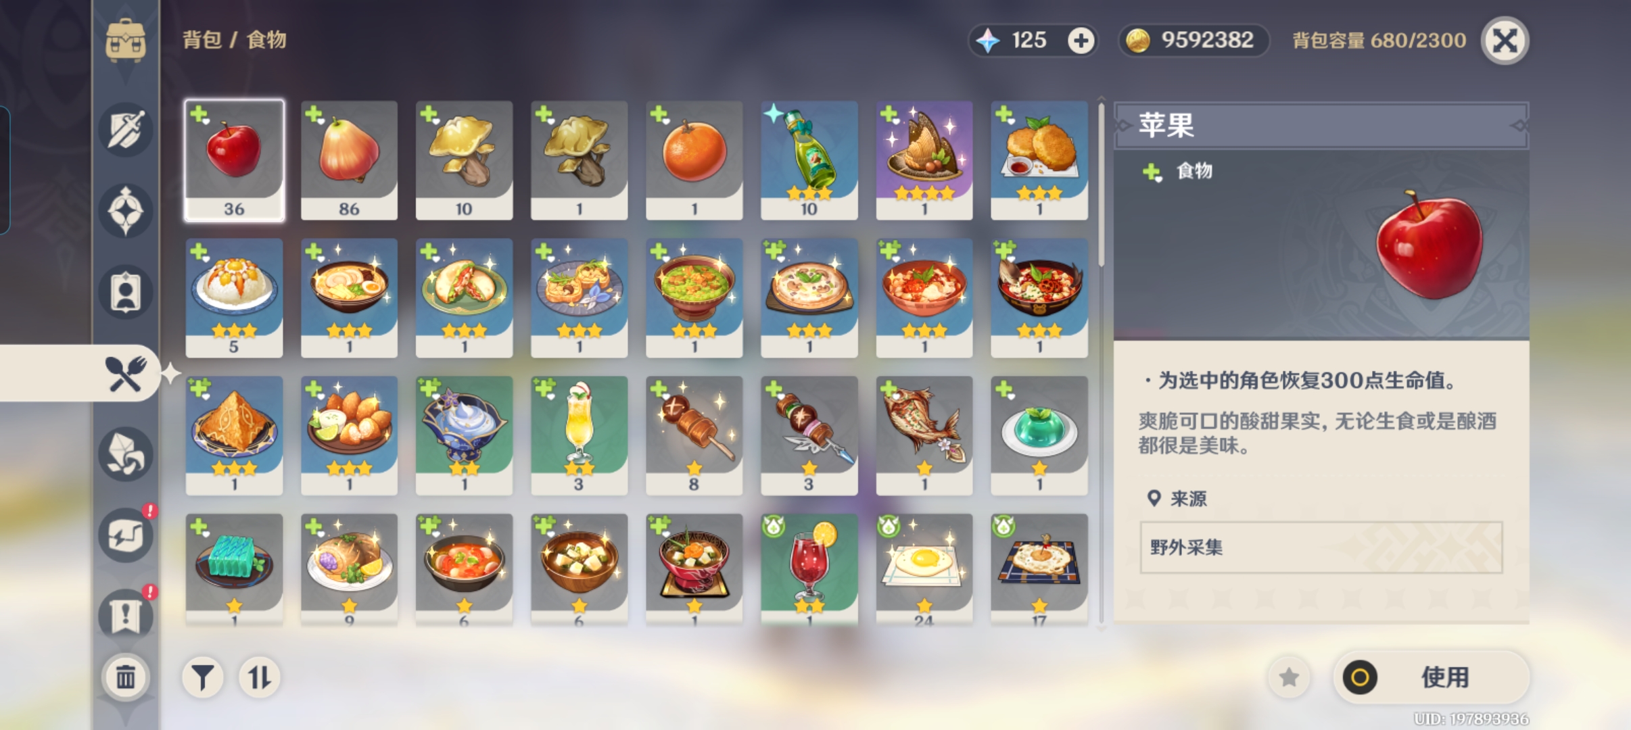Open the character development items tab

pos(126,292)
